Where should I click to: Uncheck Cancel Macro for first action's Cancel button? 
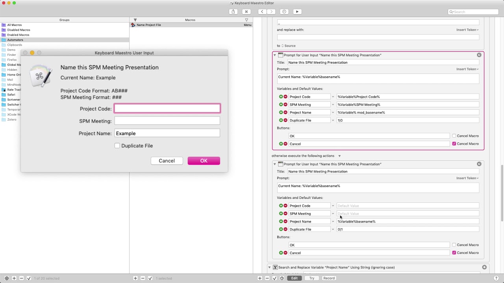(454, 144)
